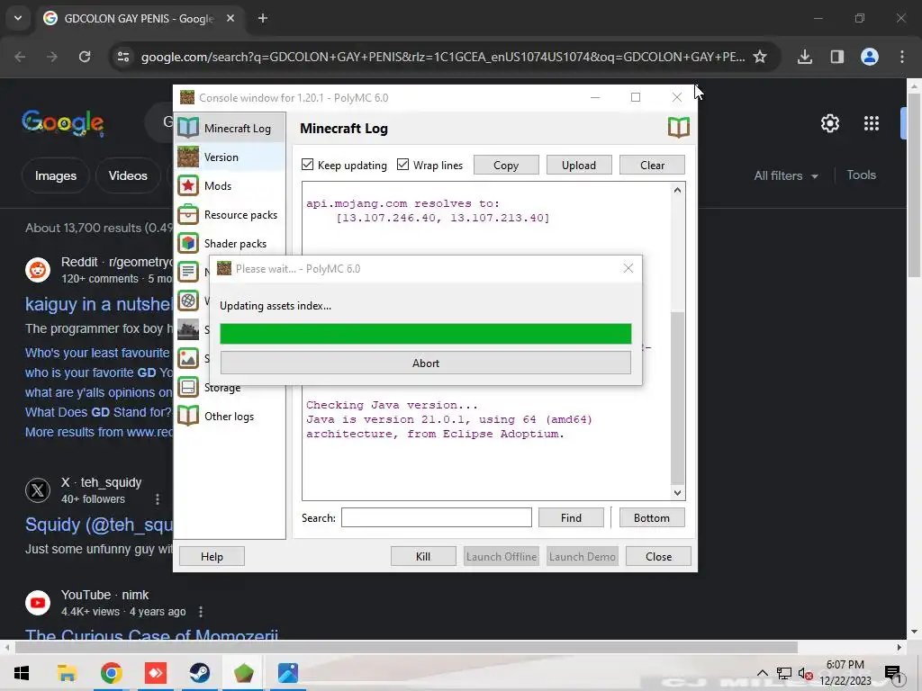The image size is (922, 691).
Task: Open Chrome side panel icon
Action: tap(837, 57)
